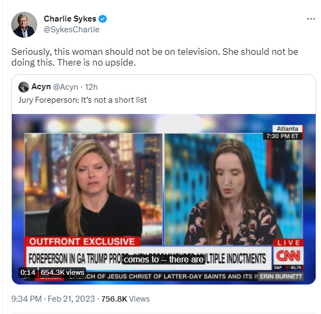Open the quoted tweet's 12h timestamp
The height and width of the screenshot is (314, 321).
pyautogui.click(x=92, y=87)
